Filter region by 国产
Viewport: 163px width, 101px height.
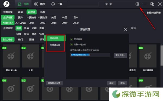click(20, 18)
